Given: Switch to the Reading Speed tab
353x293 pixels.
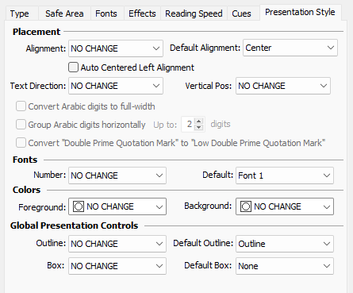Looking at the screenshot, I should point(194,13).
